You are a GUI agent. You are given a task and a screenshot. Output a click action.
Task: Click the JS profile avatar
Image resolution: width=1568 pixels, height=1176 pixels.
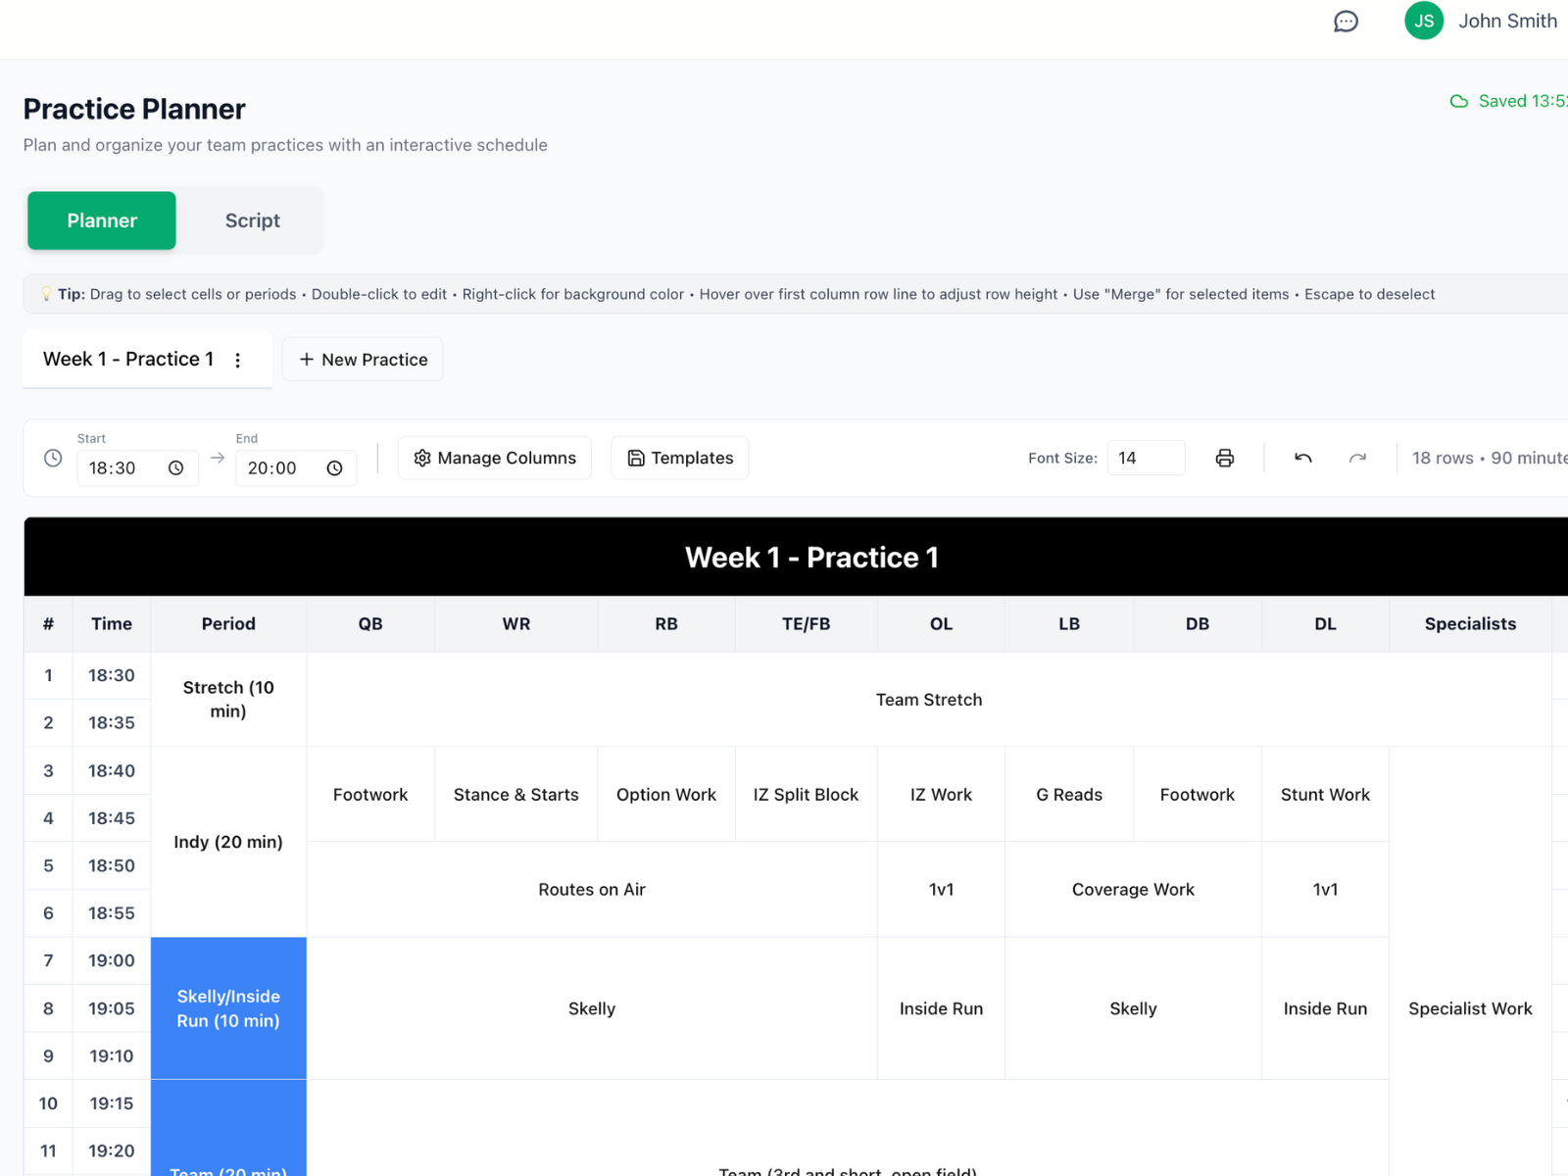pyautogui.click(x=1423, y=21)
